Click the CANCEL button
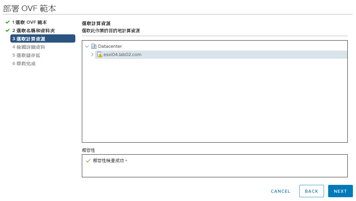 point(280,191)
